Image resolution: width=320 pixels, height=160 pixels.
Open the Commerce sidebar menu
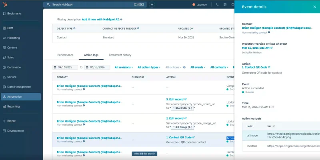[12, 67]
